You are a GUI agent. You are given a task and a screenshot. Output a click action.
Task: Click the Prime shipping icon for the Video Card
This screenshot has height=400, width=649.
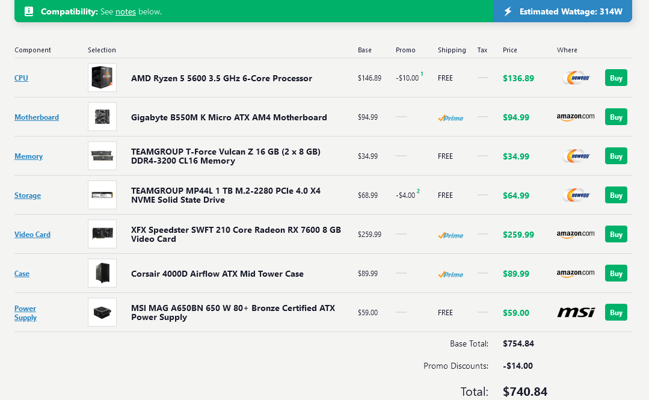tap(451, 235)
